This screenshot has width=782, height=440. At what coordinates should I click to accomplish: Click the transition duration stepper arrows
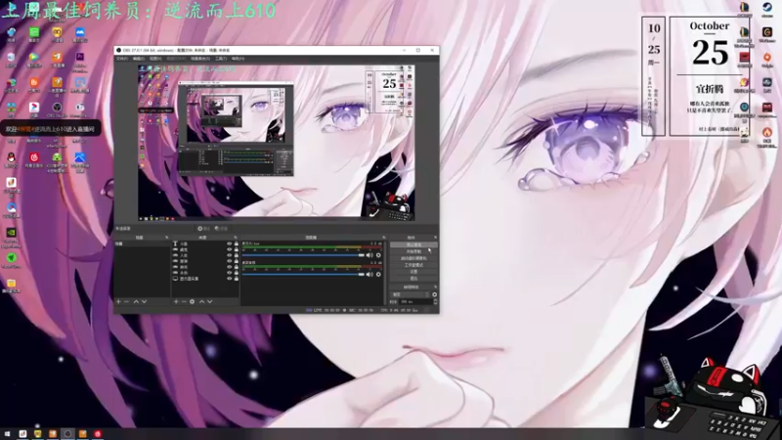click(x=435, y=302)
